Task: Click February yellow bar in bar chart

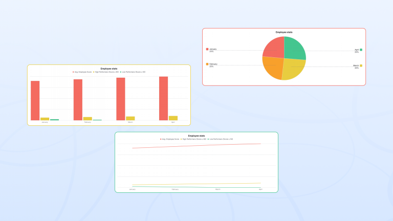Action: pyautogui.click(x=88, y=119)
